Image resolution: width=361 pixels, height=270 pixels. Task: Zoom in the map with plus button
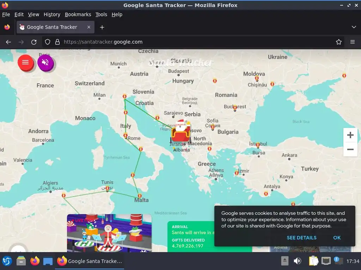[x=350, y=135]
